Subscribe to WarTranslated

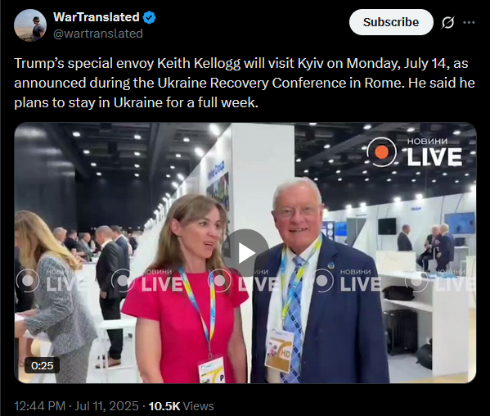click(x=391, y=22)
